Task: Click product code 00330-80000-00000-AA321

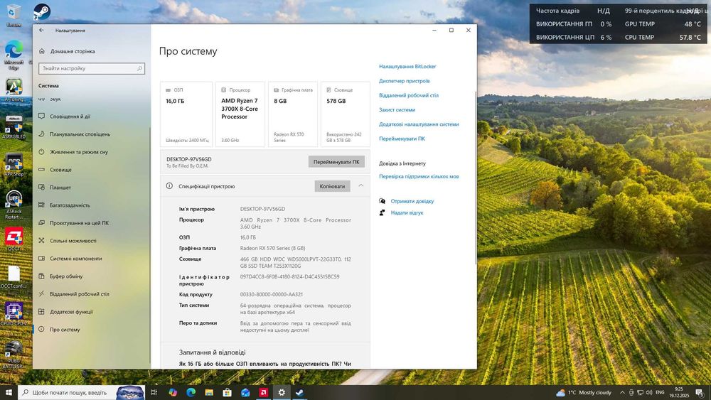Action: [271, 294]
